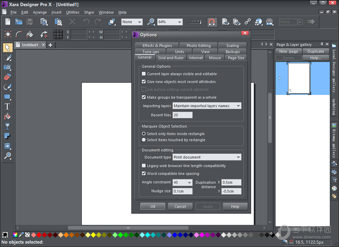Click Duplicate in Page gallery
The width and height of the screenshot is (339, 247).
316,51
